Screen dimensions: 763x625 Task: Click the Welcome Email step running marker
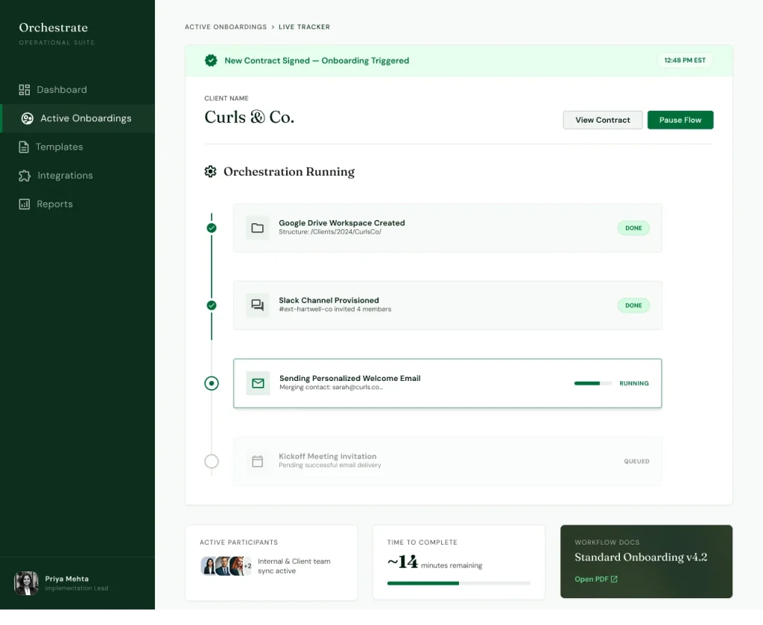[x=212, y=383]
